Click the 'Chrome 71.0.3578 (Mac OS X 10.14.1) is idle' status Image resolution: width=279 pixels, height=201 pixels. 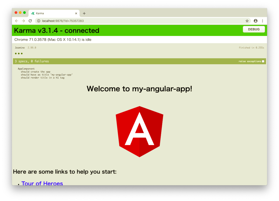(x=53, y=39)
